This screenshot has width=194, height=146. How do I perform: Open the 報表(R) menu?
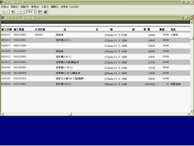pos(14,7)
